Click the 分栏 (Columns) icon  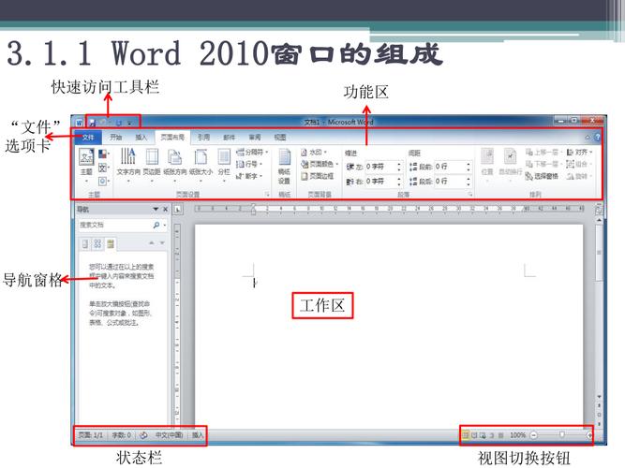pyautogui.click(x=224, y=156)
